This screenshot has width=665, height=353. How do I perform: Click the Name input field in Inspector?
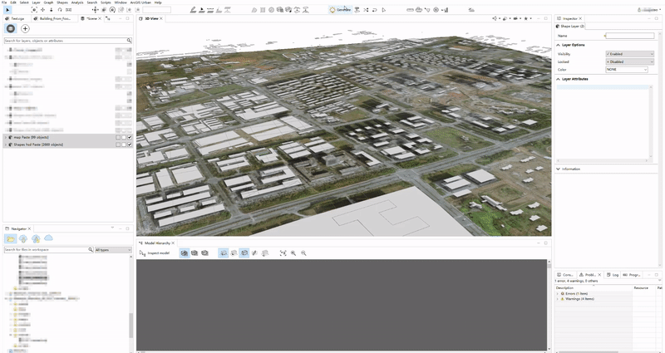(630, 36)
